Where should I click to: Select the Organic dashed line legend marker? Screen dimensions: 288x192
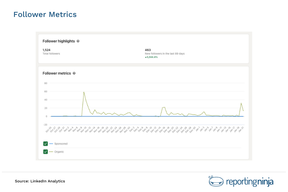[x=52, y=152]
